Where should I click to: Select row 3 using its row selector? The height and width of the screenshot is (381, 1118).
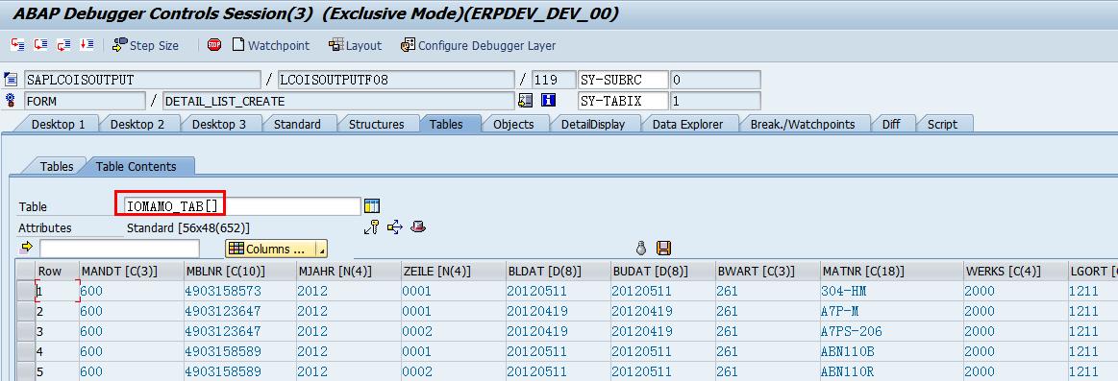click(26, 331)
